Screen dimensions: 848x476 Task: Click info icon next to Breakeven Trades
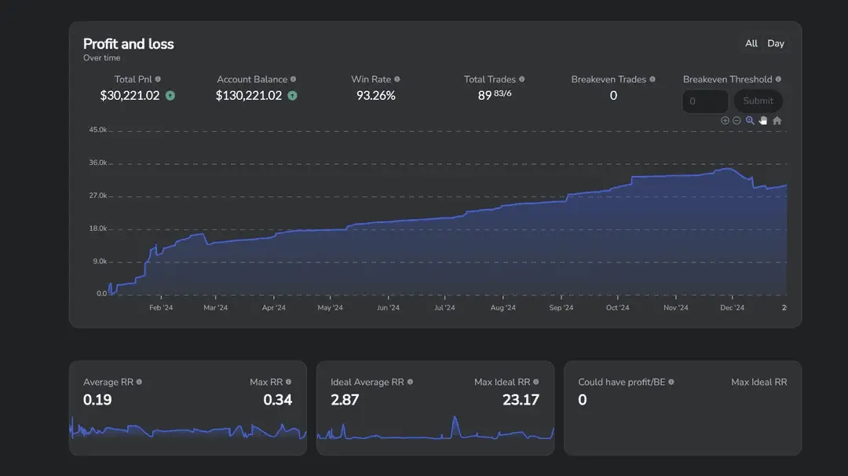(x=652, y=79)
